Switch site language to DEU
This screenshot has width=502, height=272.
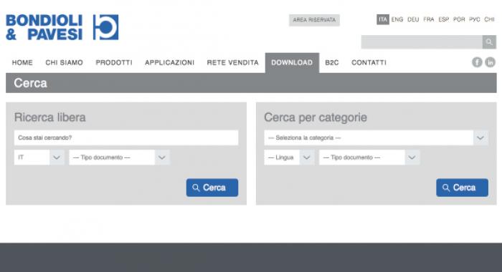click(413, 19)
